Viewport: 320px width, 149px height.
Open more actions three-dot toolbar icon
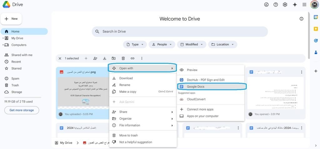(x=142, y=58)
